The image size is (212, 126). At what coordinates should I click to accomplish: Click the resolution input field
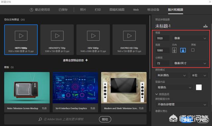(x=163, y=63)
